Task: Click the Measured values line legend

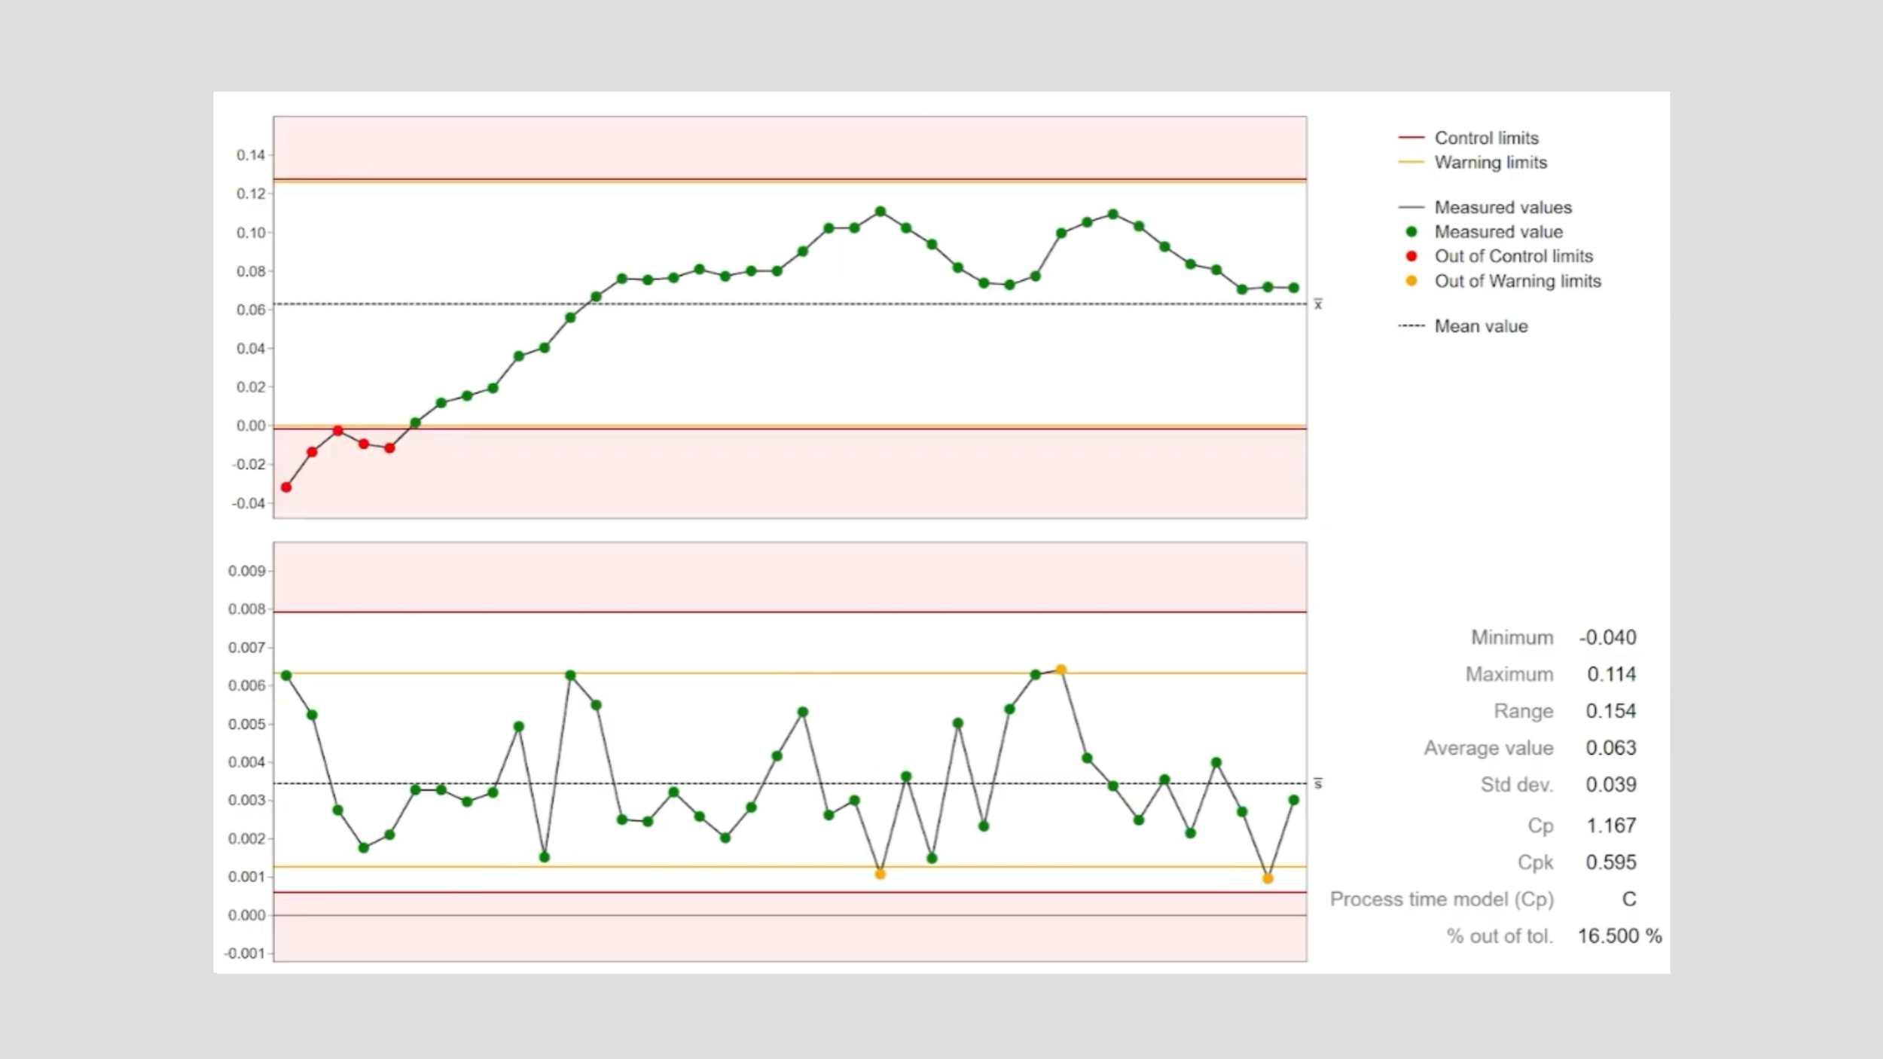Action: 1502,207
